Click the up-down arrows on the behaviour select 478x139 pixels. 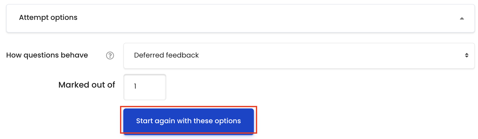pyautogui.click(x=467, y=55)
